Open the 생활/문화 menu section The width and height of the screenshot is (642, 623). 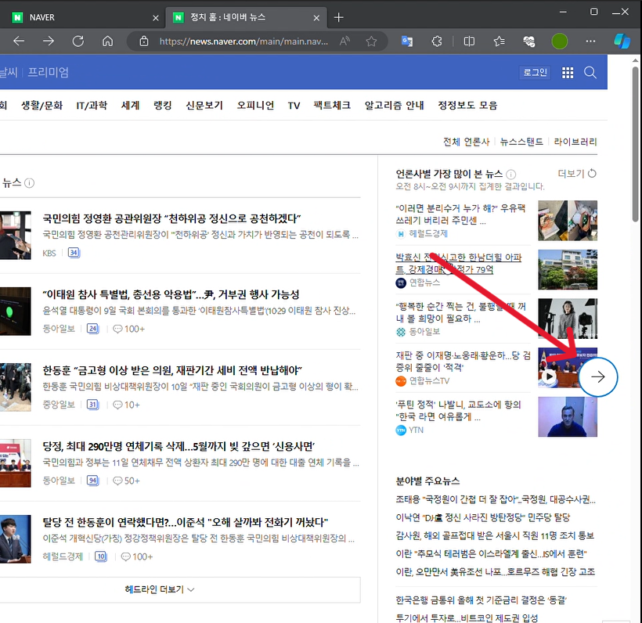41,106
